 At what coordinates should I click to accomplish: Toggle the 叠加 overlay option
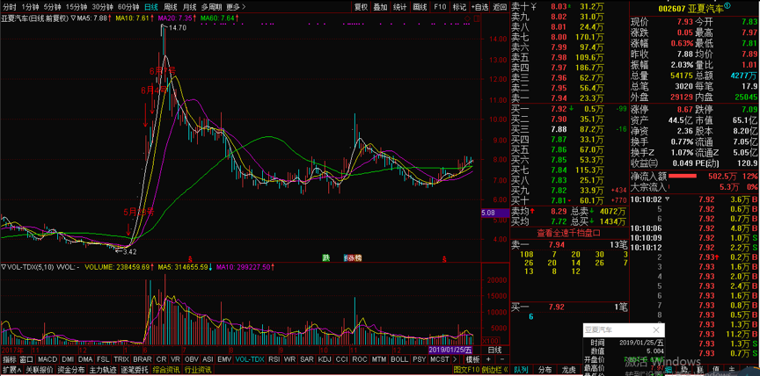380,6
